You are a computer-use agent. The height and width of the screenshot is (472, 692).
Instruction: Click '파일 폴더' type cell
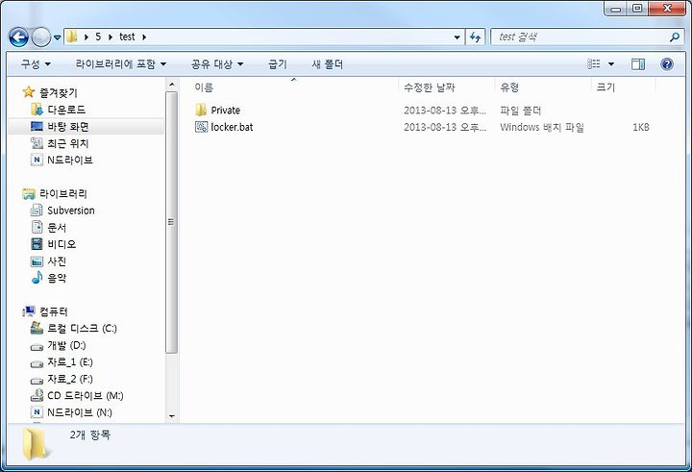coord(520,111)
